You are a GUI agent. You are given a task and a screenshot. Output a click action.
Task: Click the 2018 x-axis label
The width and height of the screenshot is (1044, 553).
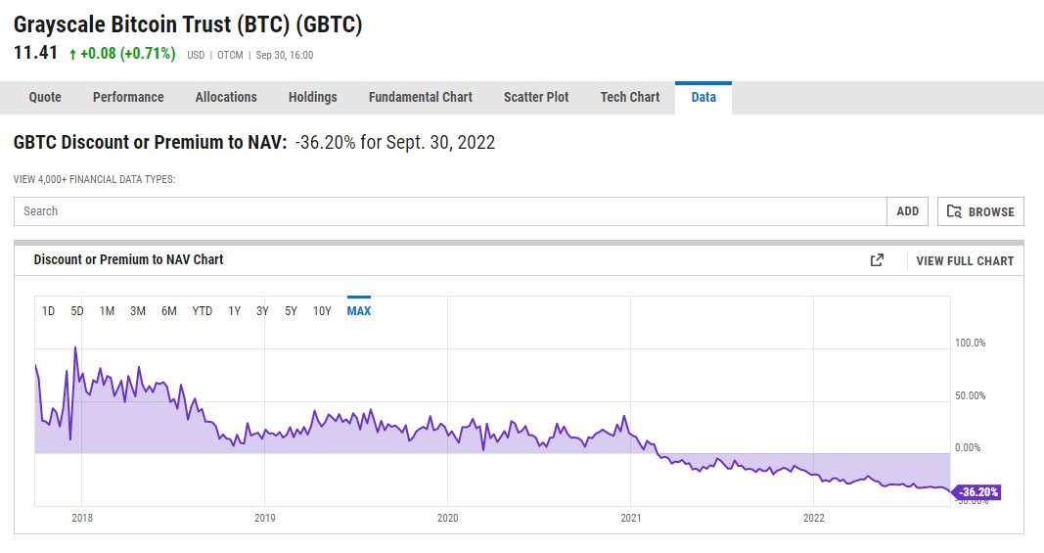coord(82,518)
